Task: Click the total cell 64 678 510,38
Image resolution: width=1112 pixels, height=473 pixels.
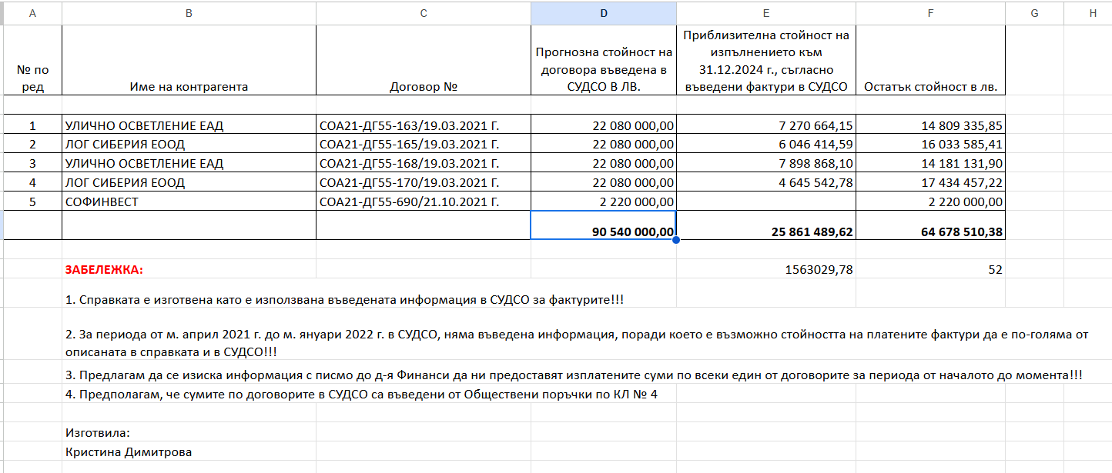Action: (930, 225)
